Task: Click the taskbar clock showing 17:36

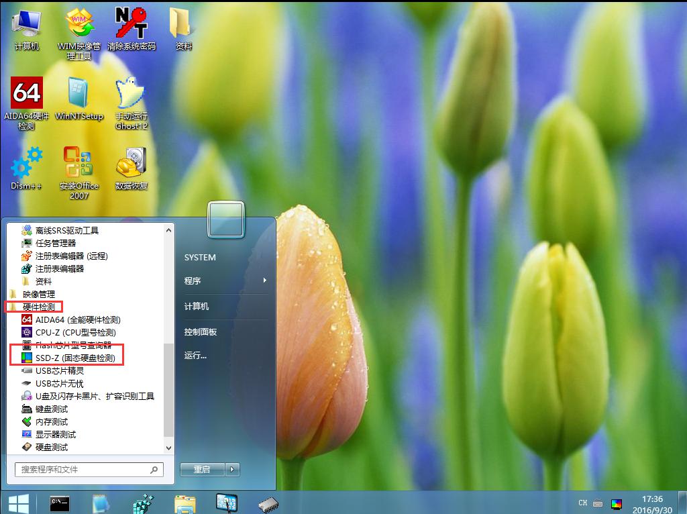Action: click(652, 505)
